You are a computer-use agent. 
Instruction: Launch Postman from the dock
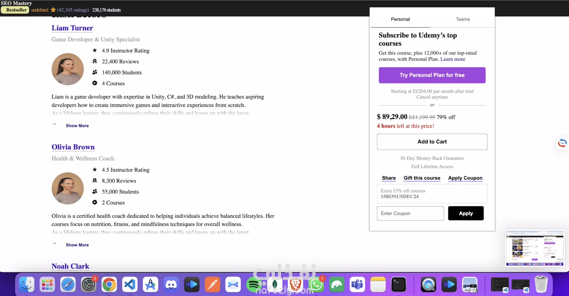[212, 285]
